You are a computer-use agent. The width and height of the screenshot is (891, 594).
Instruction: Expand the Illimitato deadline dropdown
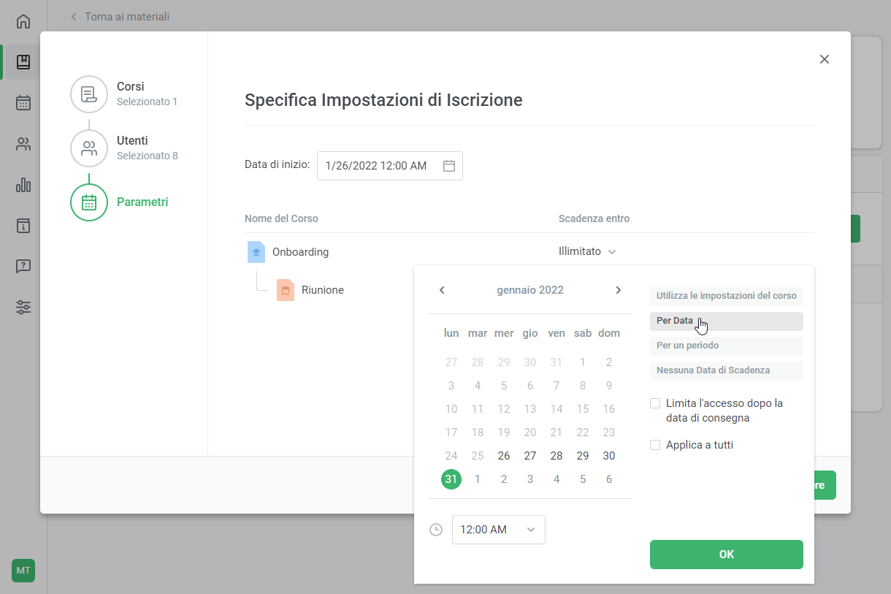point(587,251)
